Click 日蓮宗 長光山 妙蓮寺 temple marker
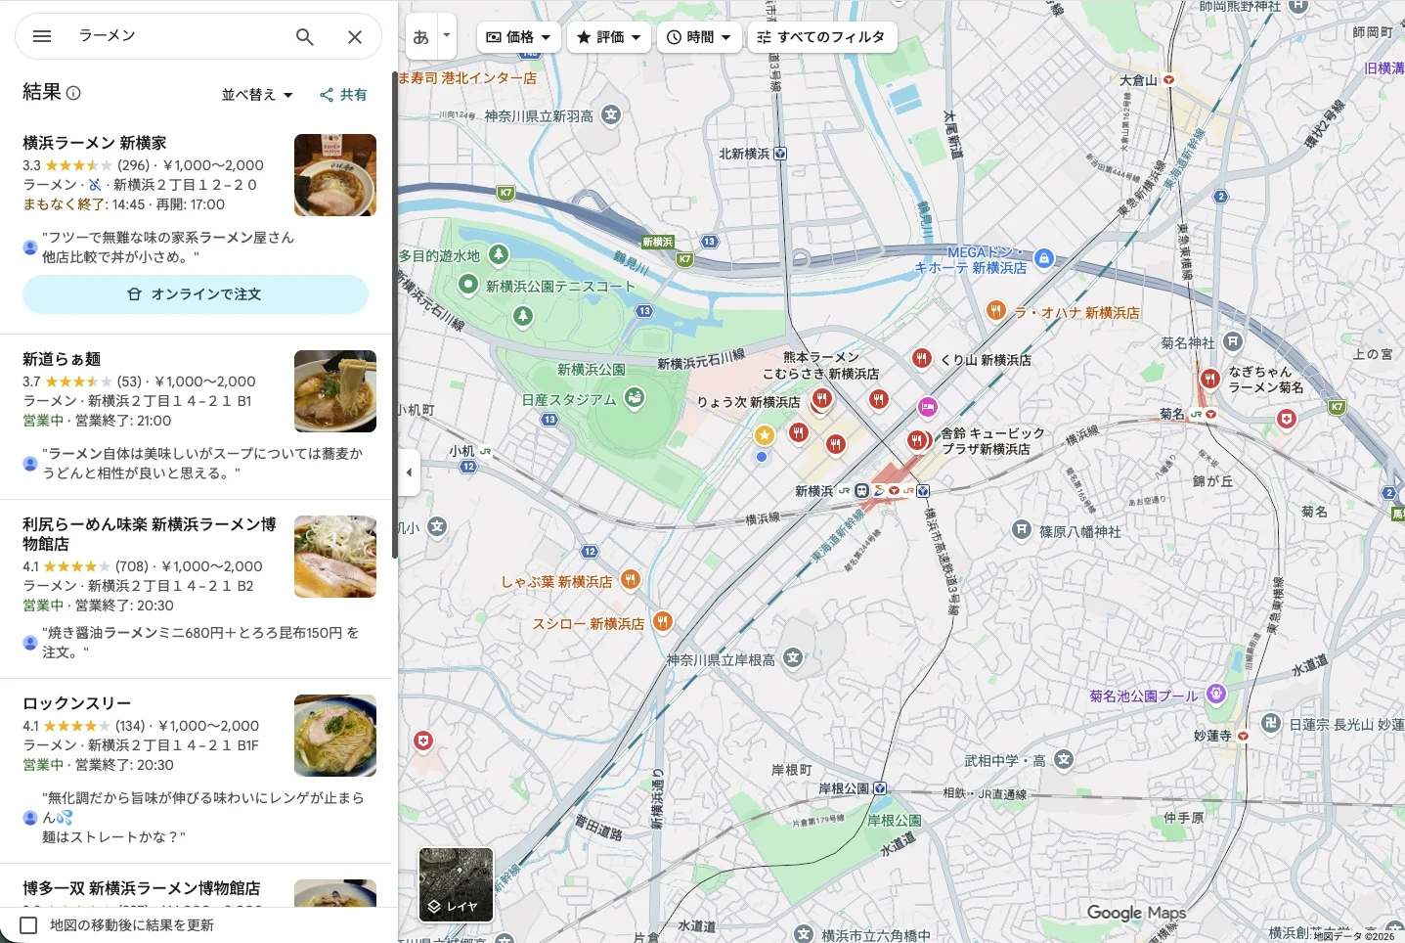The width and height of the screenshot is (1405, 943). (1270, 724)
